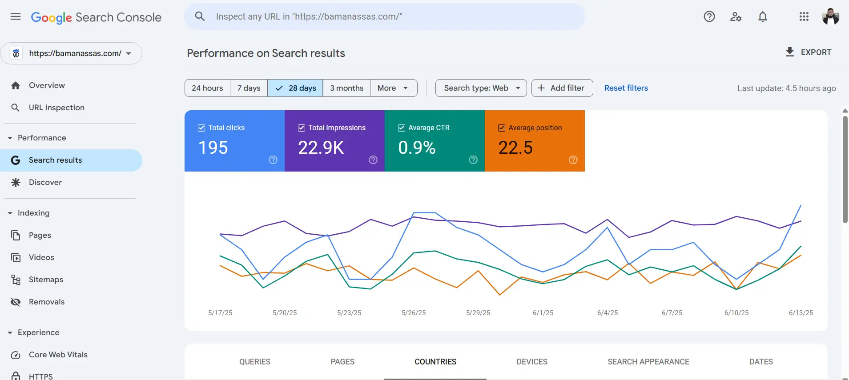
Task: Toggle the Average CTR checkbox
Action: coord(402,128)
